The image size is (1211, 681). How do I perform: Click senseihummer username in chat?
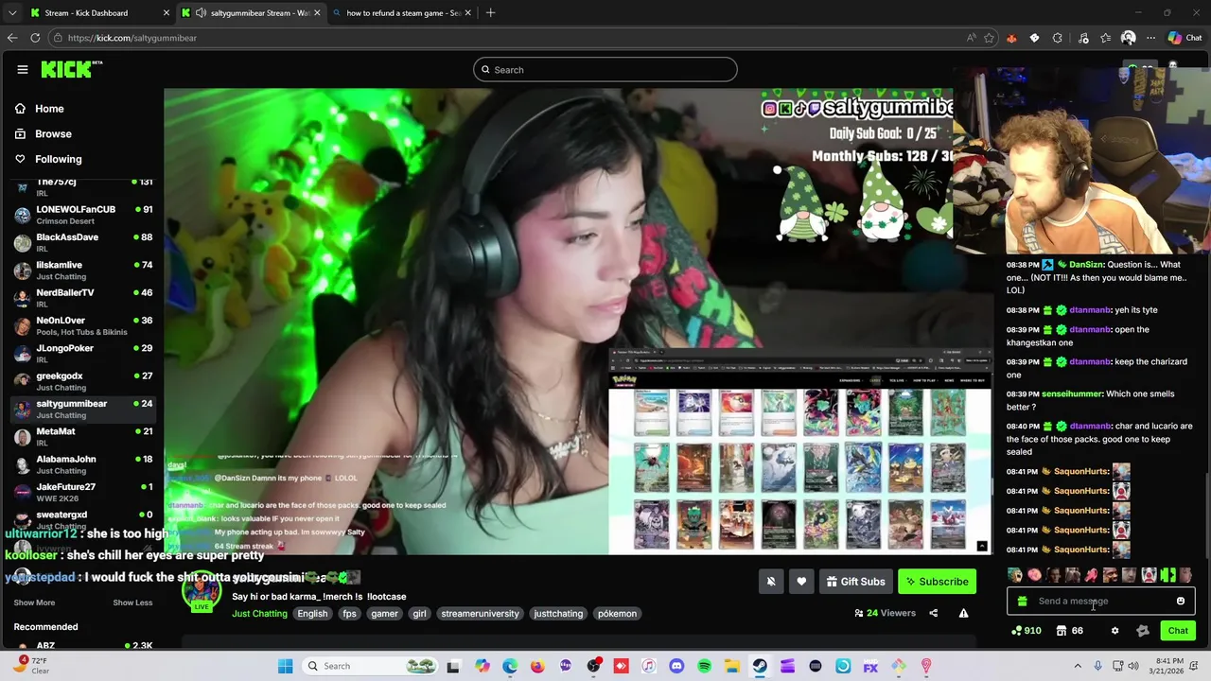tap(1072, 393)
